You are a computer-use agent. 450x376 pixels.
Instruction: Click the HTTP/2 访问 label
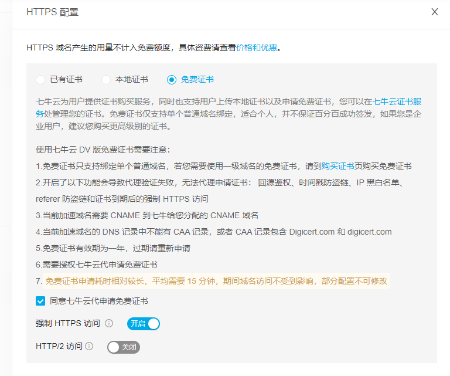click(59, 346)
